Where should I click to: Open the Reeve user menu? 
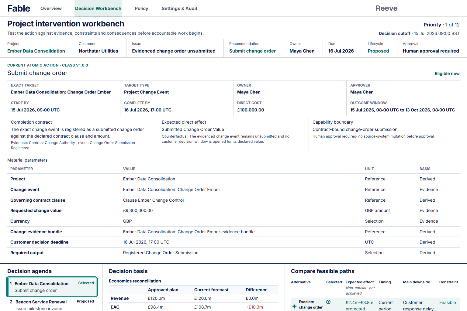(x=386, y=8)
